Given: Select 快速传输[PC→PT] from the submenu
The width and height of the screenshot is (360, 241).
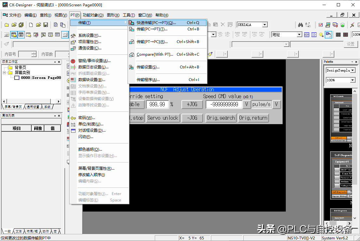Looking at the screenshot, I should pos(156,23).
